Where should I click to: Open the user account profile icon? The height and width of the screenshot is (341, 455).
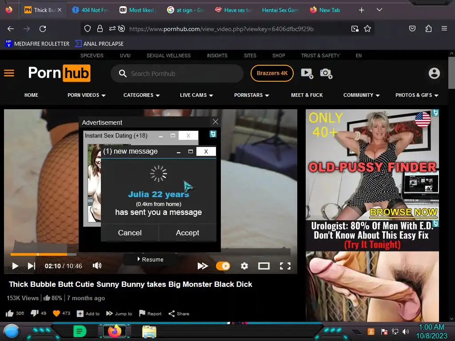point(434,73)
